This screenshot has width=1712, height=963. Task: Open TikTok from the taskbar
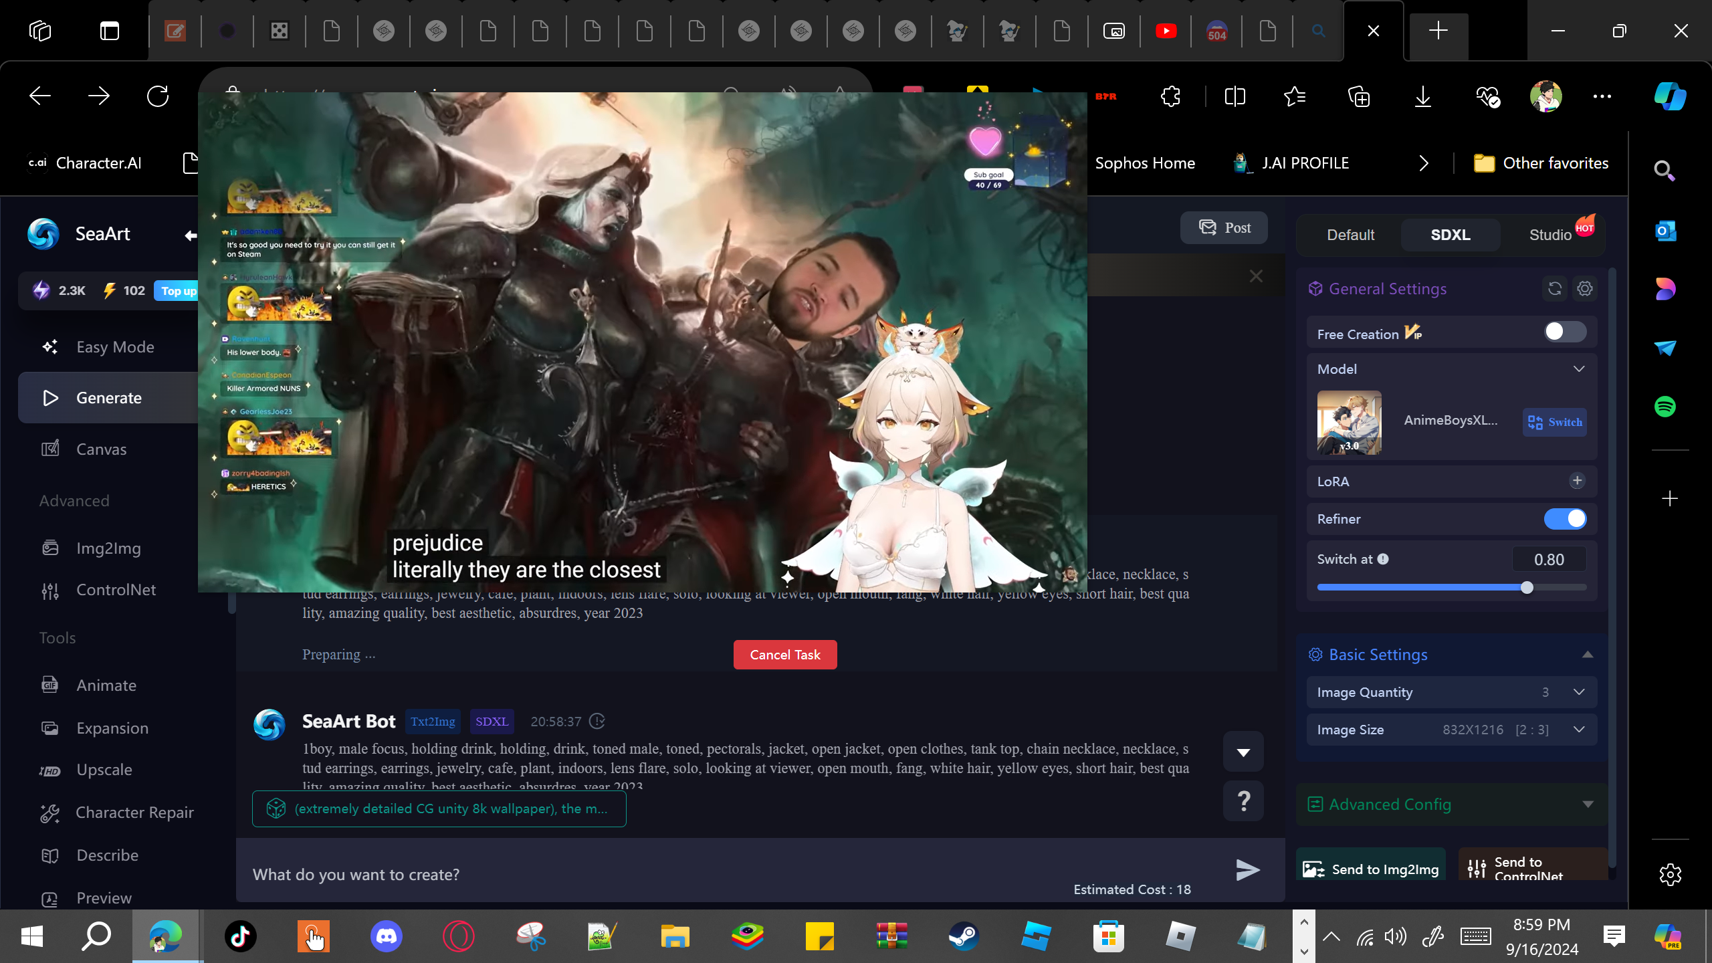pyautogui.click(x=241, y=936)
